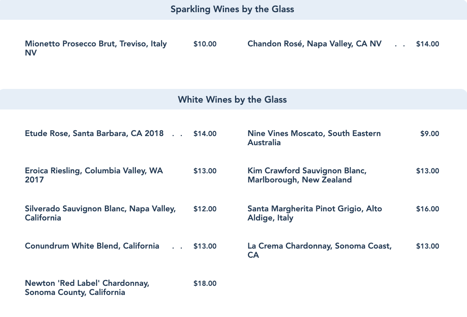Click the $14.00 price beside Chandon Rosé
The width and height of the screenshot is (467, 317).
[x=428, y=44]
